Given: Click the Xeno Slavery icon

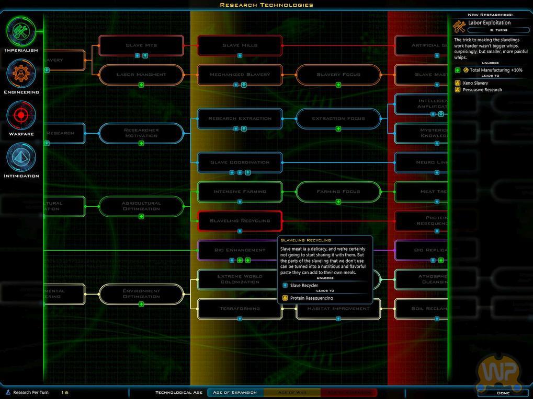Looking at the screenshot, I should click(x=458, y=83).
